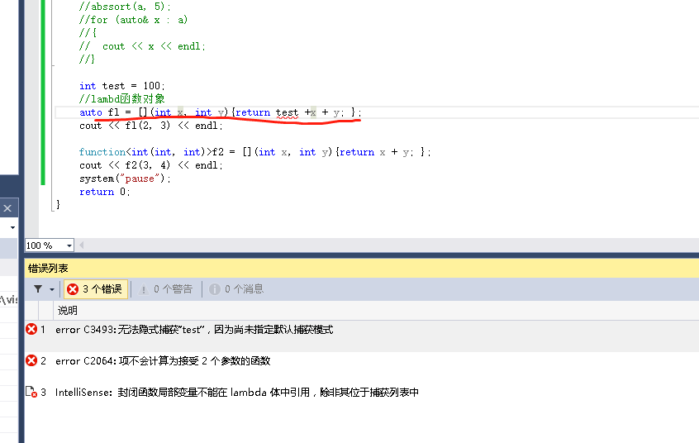Select the 错误列表 panel title tab
This screenshot has width=699, height=443.
coord(49,269)
